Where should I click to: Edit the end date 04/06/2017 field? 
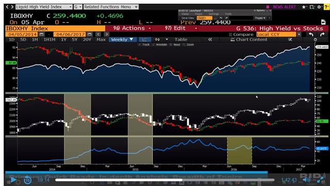[70, 34]
